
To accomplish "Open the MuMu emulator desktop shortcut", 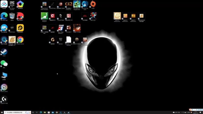I will (x=4, y=28).
